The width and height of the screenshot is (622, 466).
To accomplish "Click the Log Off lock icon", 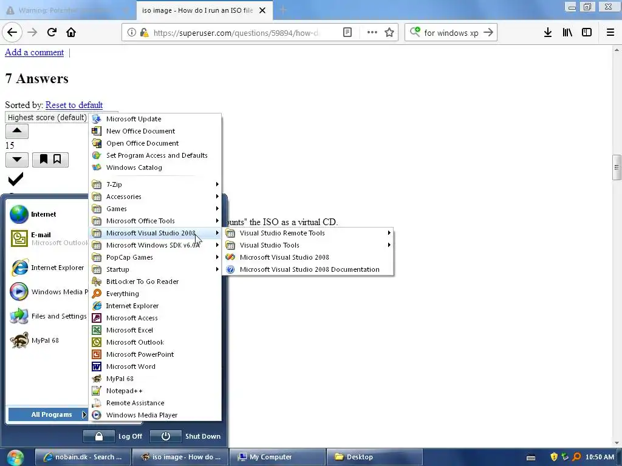I will click(x=99, y=436).
